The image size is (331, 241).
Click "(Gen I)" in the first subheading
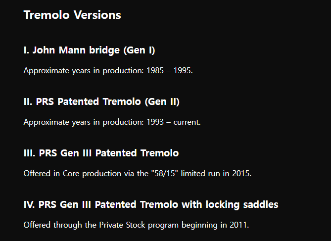click(140, 50)
